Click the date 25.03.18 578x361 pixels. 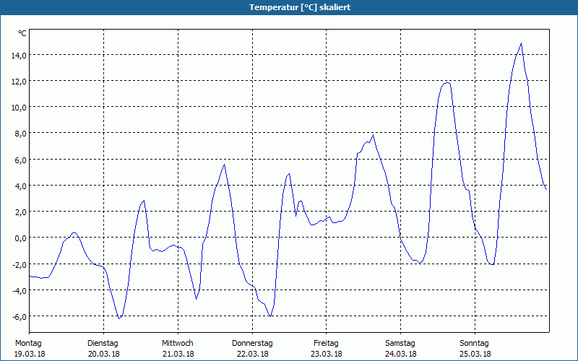(475, 354)
